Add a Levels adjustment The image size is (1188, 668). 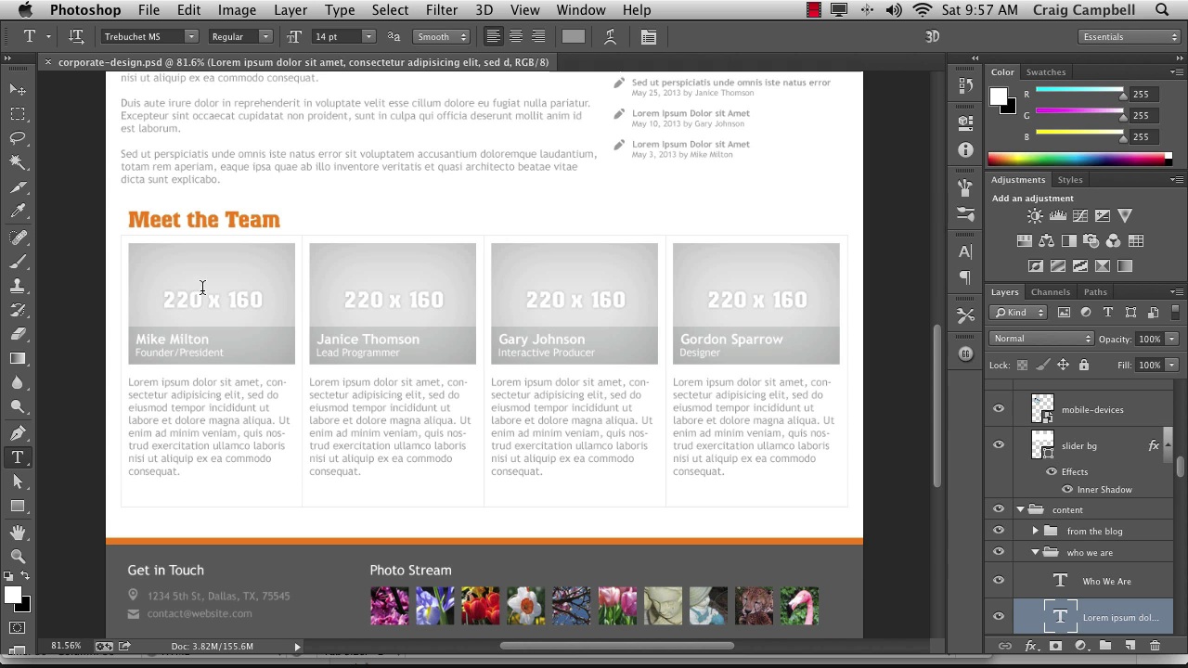1057,216
